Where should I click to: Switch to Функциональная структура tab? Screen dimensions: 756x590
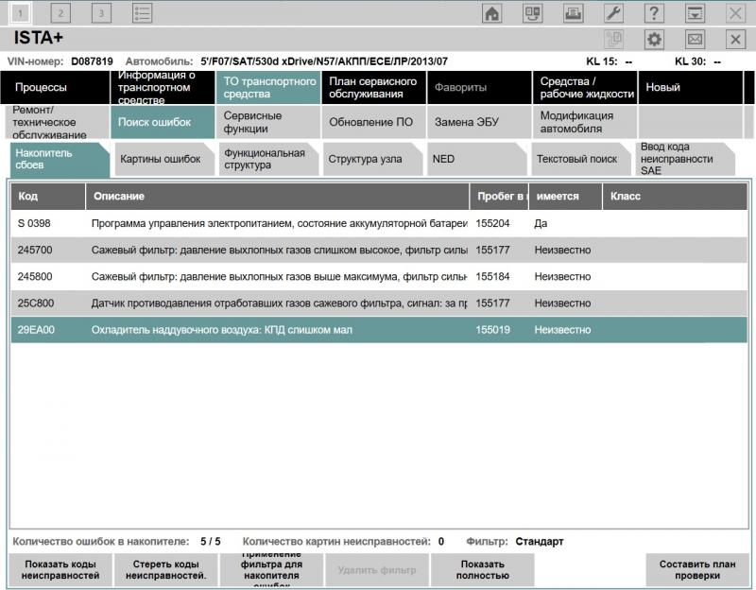(268, 159)
